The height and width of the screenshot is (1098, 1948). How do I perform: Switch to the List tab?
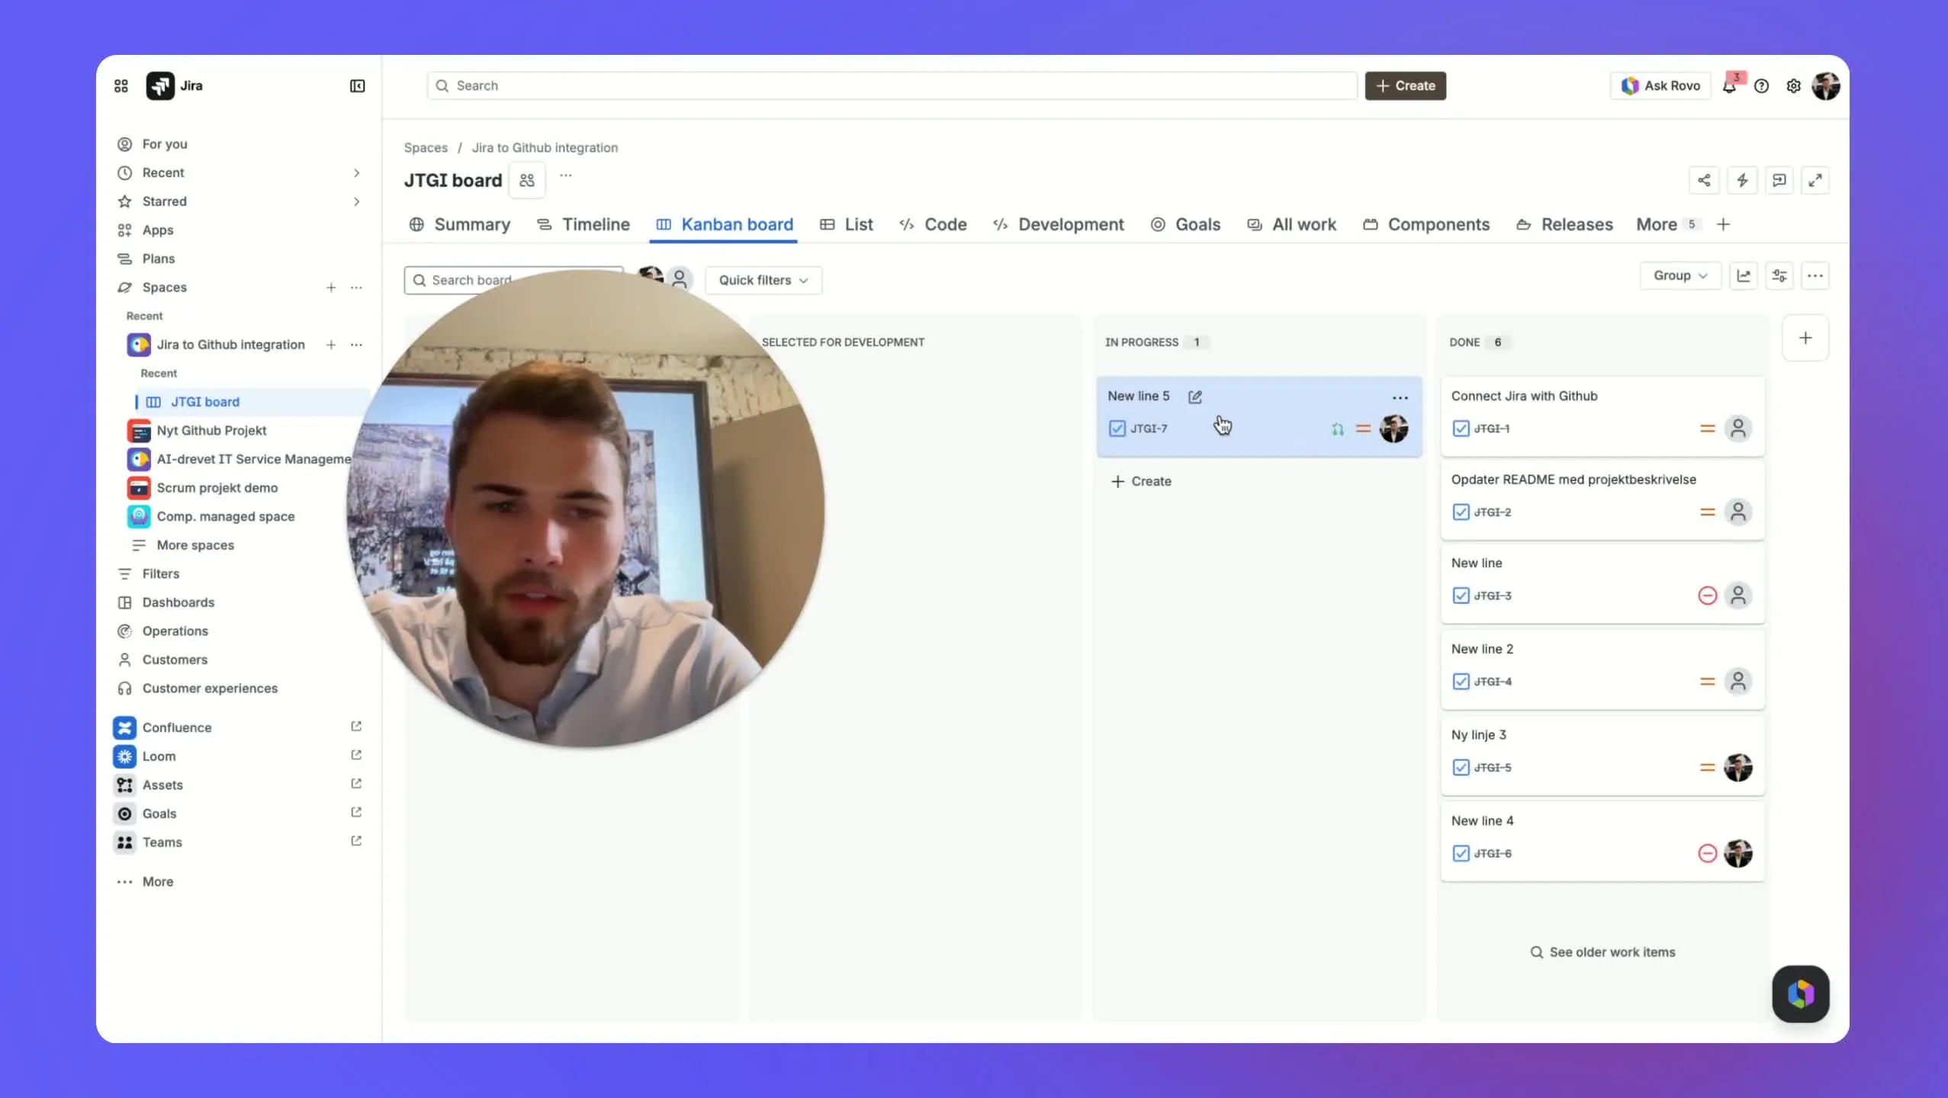tap(847, 224)
